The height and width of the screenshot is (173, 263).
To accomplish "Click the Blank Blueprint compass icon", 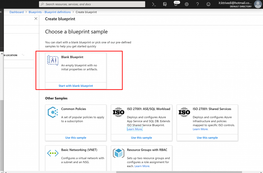I will coord(53,60).
